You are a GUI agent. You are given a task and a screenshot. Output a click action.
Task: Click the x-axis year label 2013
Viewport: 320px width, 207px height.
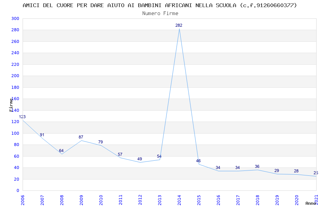coord(160,200)
